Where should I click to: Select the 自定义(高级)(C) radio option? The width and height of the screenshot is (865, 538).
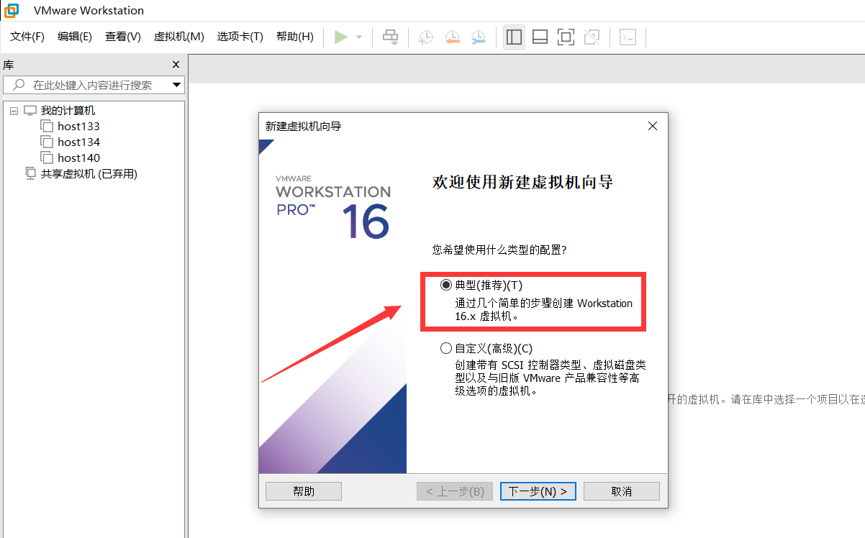click(x=445, y=349)
